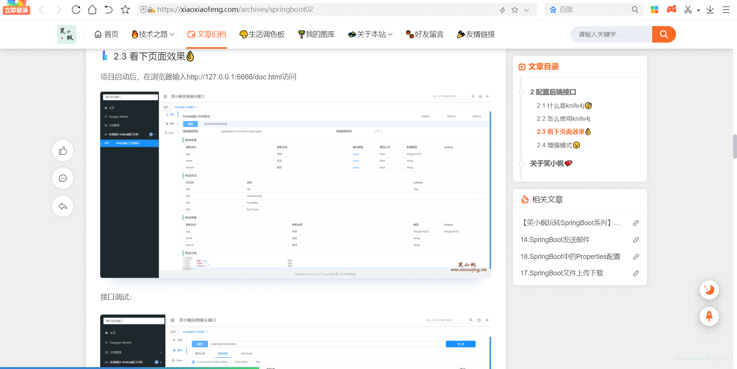737x369 pixels.
Task: Click the share arrow button
Action: [x=63, y=206]
